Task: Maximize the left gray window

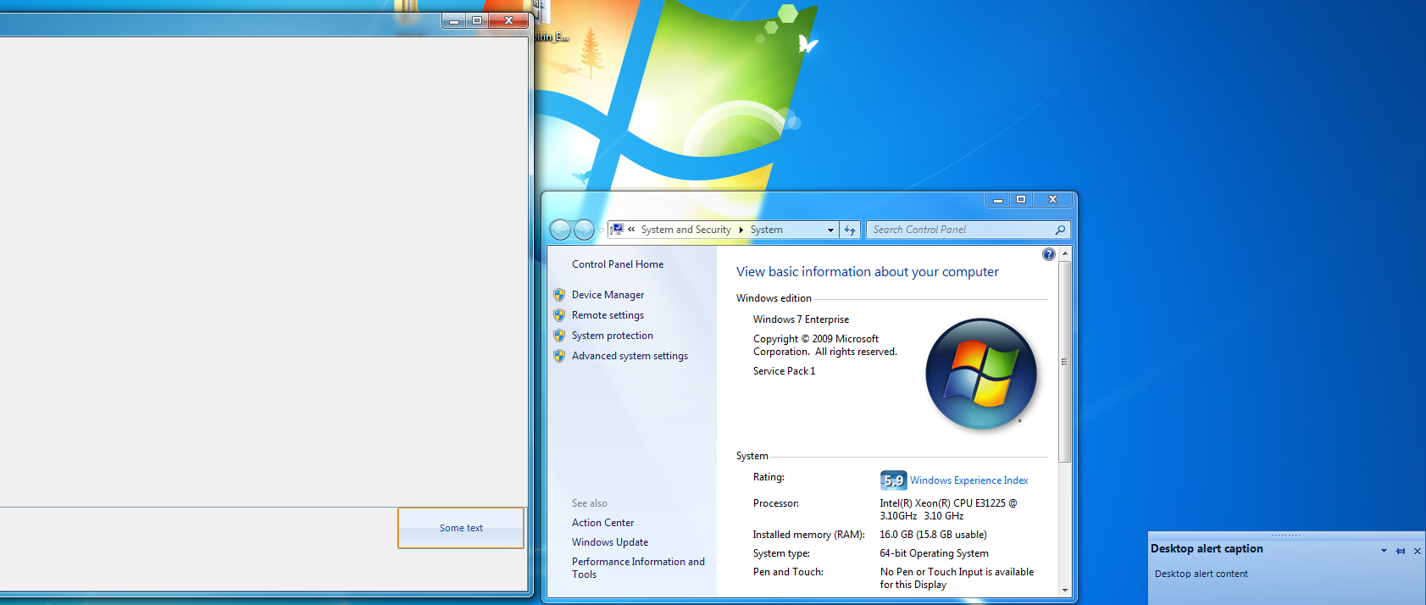Action: (x=477, y=20)
